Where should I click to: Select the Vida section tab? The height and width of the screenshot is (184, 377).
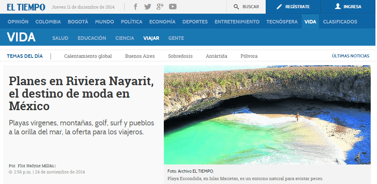310,21
